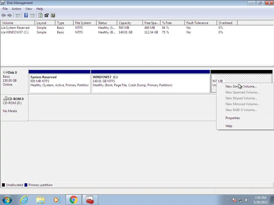This screenshot has width=274, height=205.
Task: Sort by the Status column header
Action: pos(106,23)
